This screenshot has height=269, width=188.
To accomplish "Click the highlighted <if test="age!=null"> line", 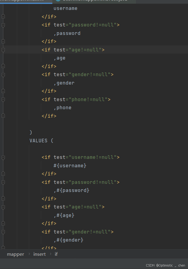I will tap(73, 50).
